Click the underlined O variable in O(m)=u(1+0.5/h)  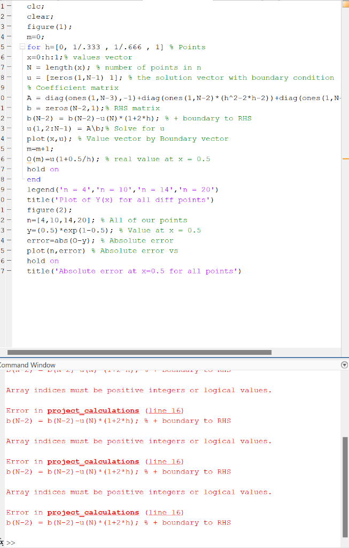[x=29, y=159]
